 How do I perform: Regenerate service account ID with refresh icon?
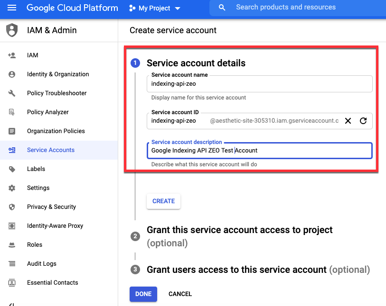coord(363,121)
